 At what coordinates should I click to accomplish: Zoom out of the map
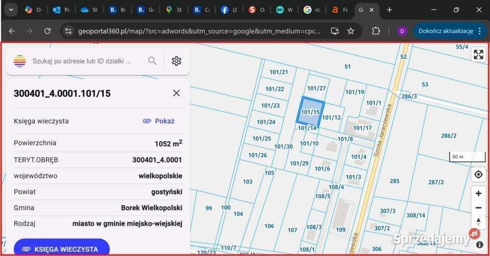coord(478,208)
